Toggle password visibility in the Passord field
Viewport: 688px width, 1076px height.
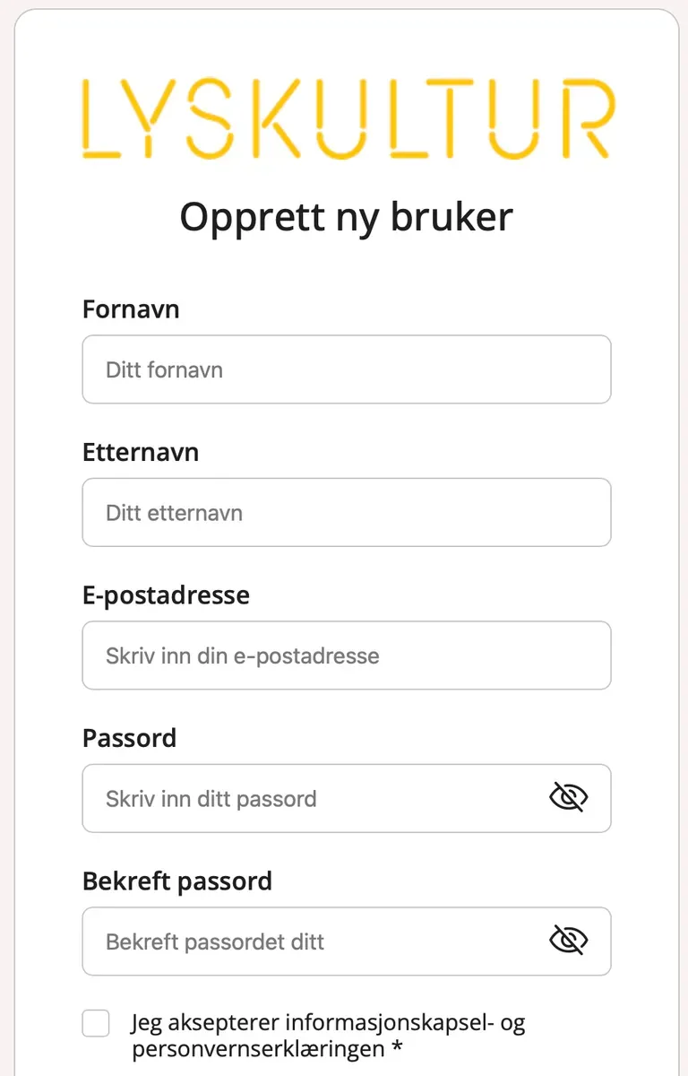coord(568,797)
